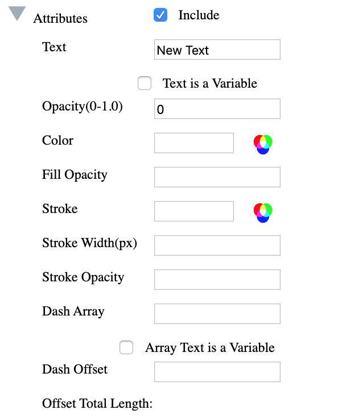Uncheck the Include checkbox
The width and height of the screenshot is (346, 418).
point(160,15)
